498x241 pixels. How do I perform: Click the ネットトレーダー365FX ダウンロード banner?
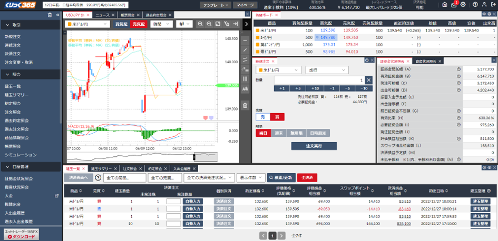tap(21, 234)
